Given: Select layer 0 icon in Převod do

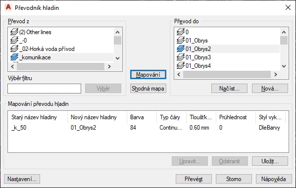Looking at the screenshot, I should [x=181, y=32].
